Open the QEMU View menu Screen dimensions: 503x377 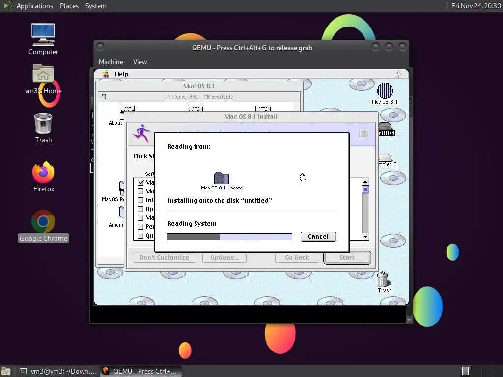pyautogui.click(x=140, y=62)
